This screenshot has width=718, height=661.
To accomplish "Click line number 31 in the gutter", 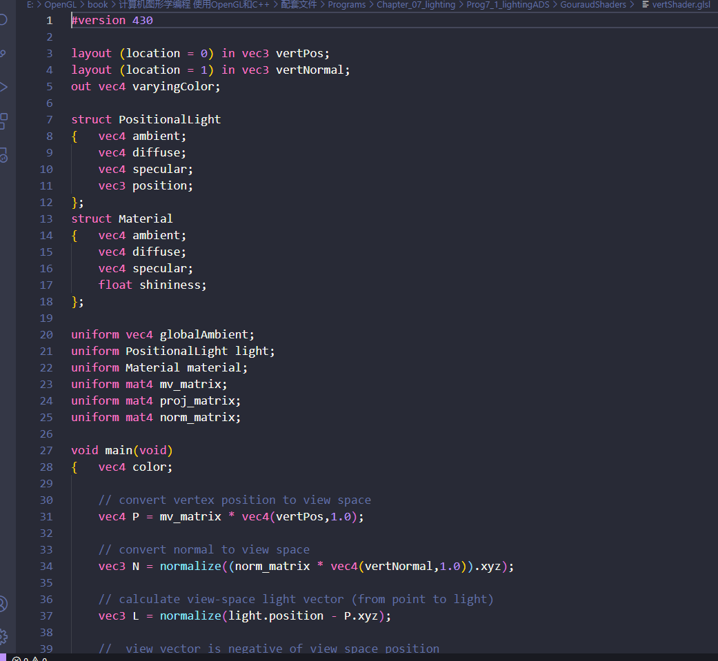I will click(46, 516).
